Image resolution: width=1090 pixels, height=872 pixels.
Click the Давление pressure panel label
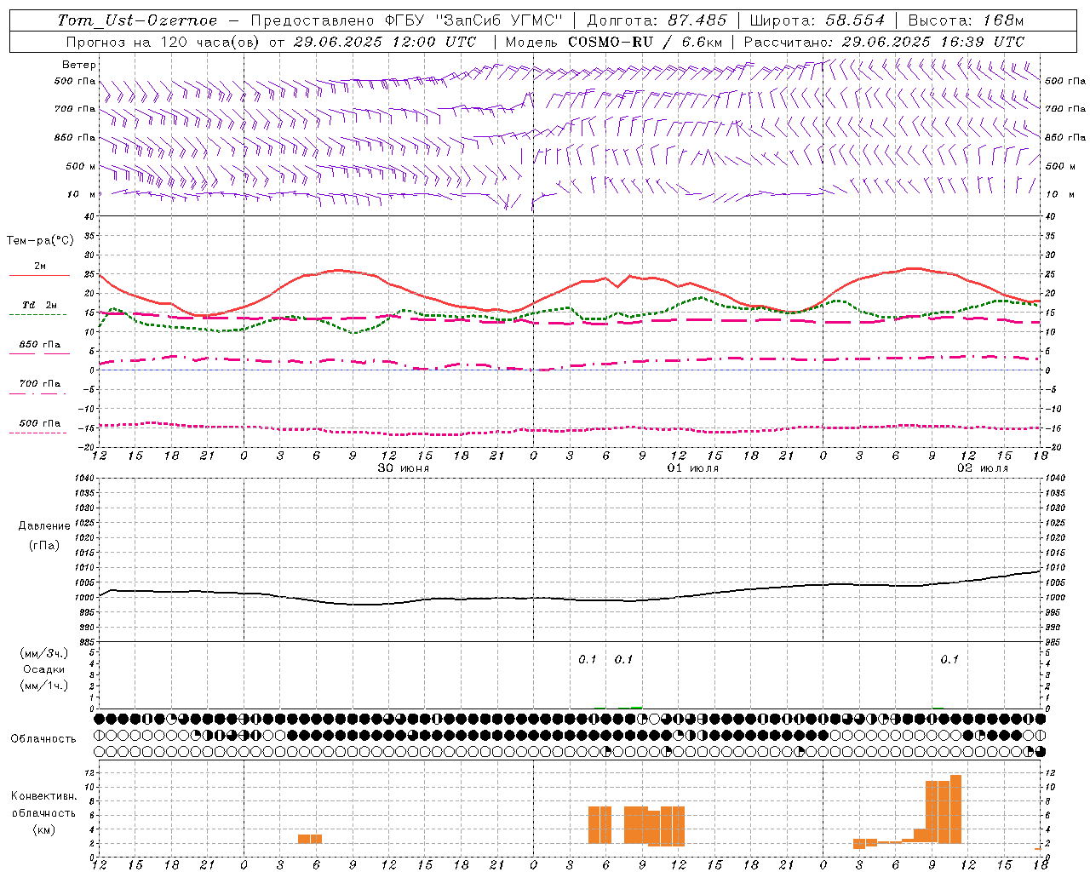tap(44, 526)
